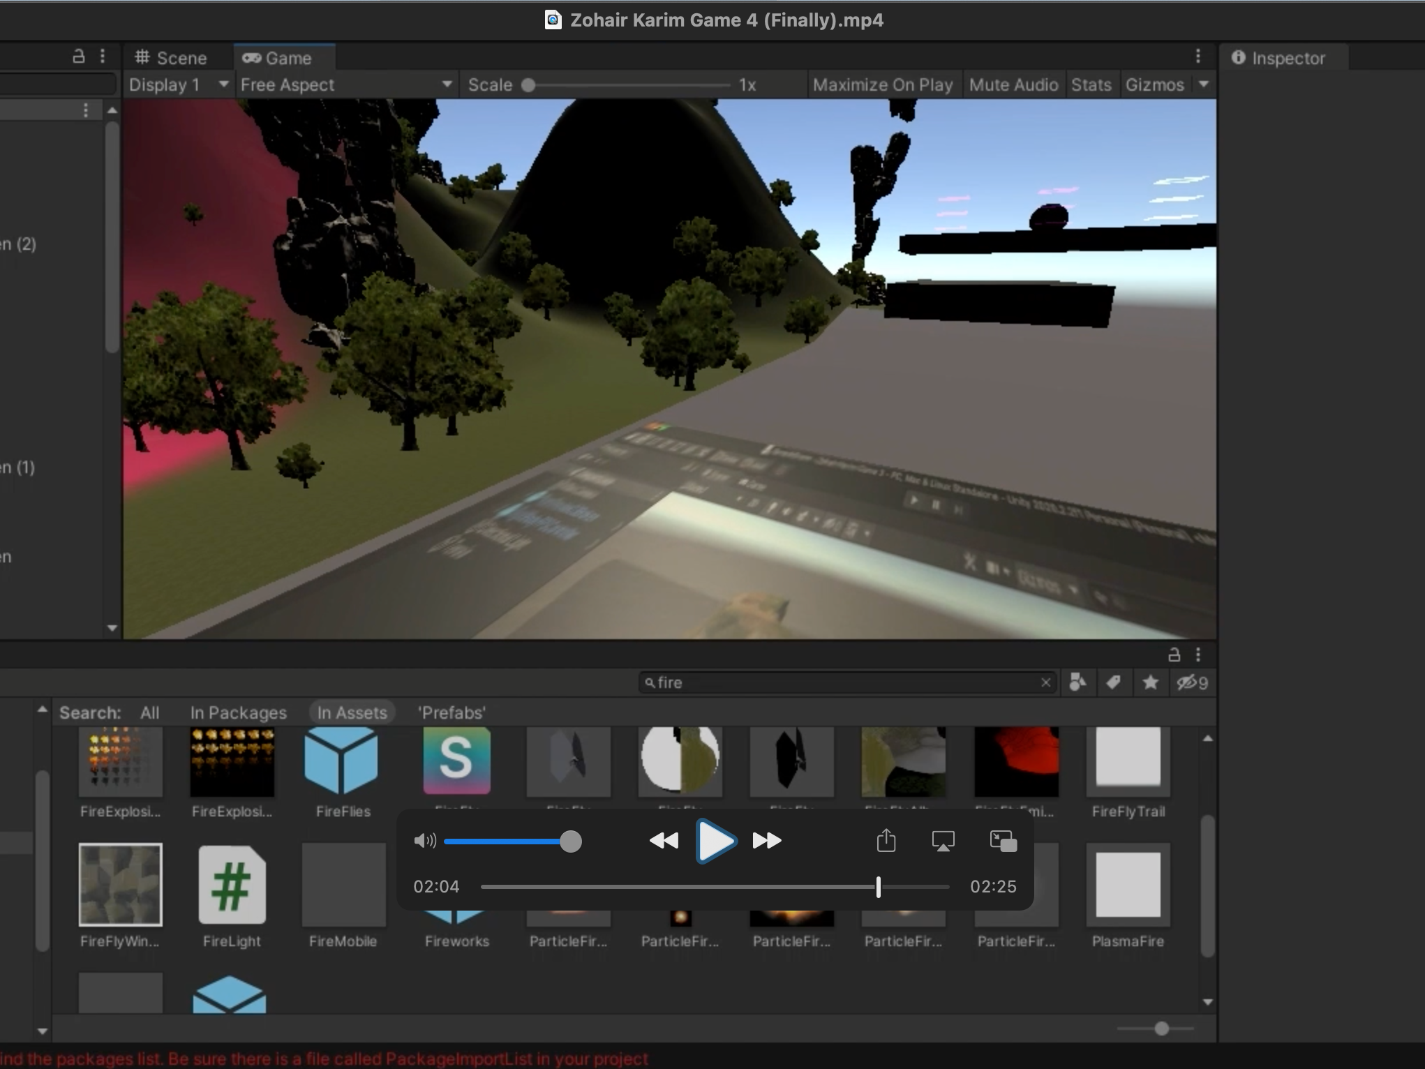Enable picture-in-picture mode

[1004, 841]
